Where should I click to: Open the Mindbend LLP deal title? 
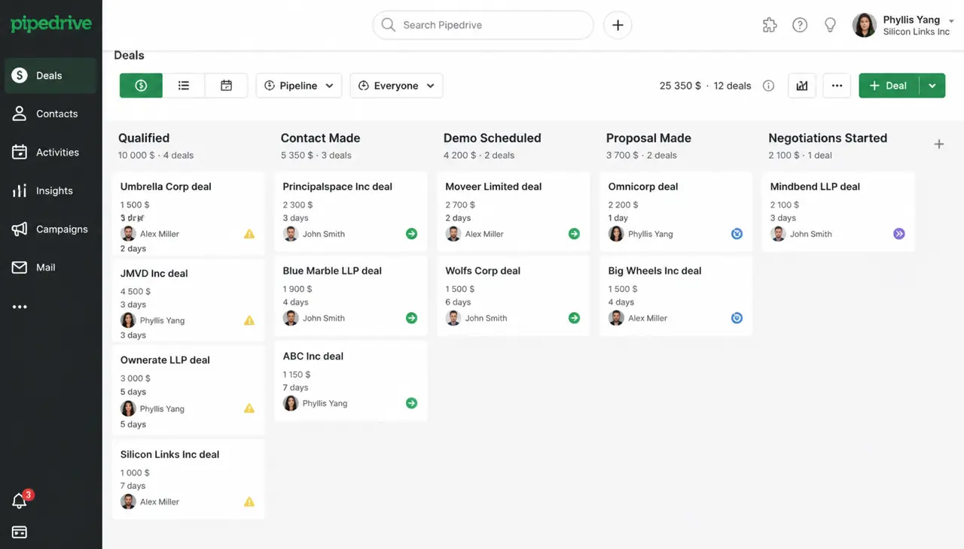click(815, 187)
